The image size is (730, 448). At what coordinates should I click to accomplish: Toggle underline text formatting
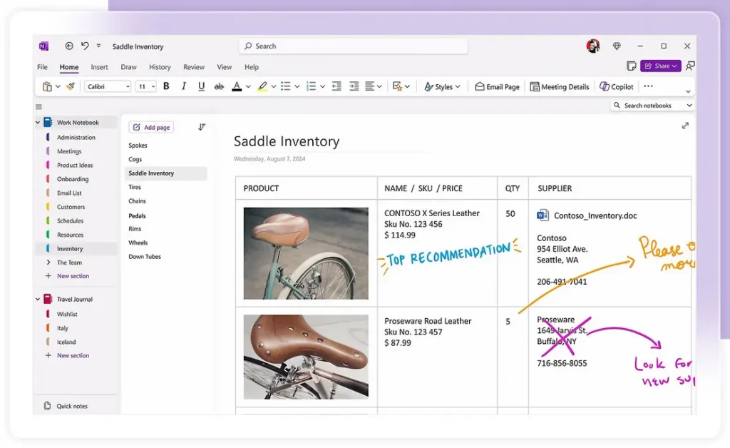tap(201, 86)
